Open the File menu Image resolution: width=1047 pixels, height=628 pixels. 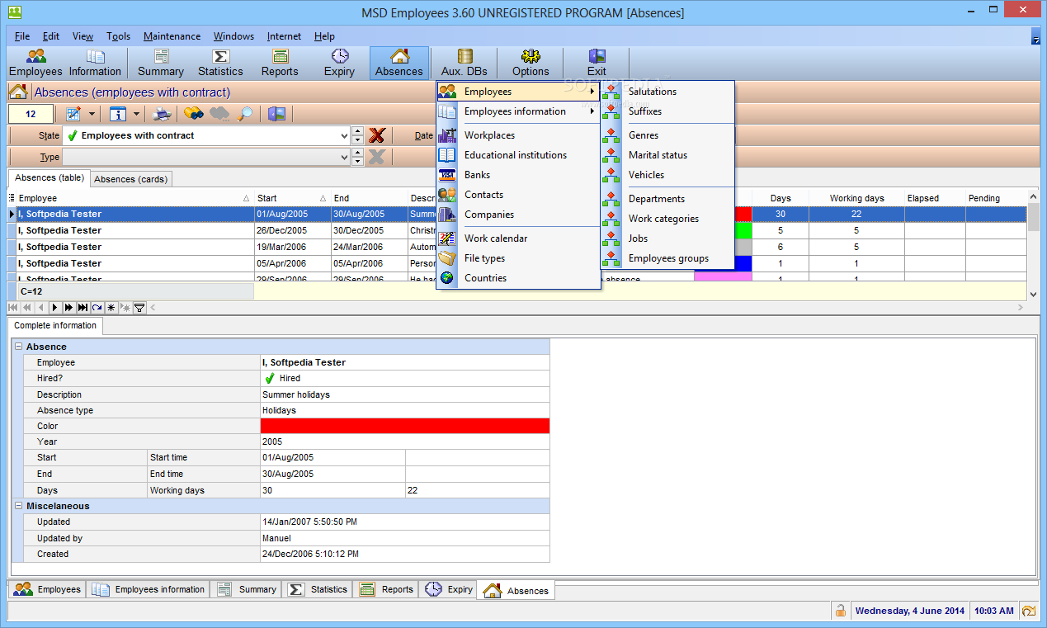click(x=22, y=36)
